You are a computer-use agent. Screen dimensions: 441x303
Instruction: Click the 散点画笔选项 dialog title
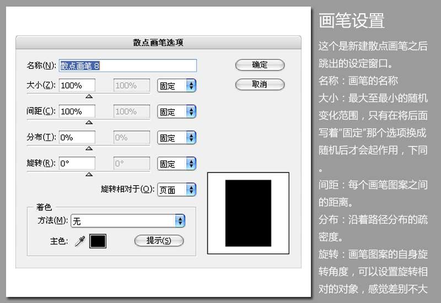(x=158, y=42)
